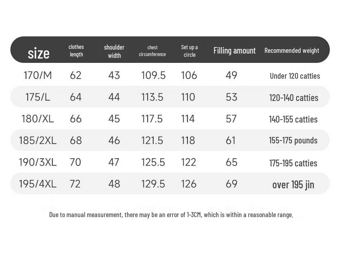Click the 180/XL size label
This screenshot has width=342, height=257.
(38, 119)
